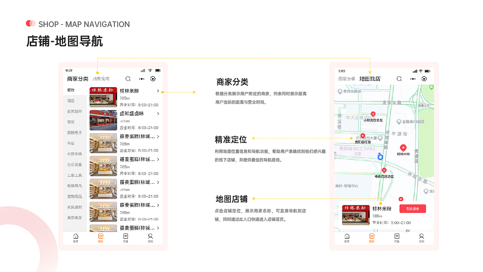Switch back to the 商家分类 tab on map screen

[347, 79]
